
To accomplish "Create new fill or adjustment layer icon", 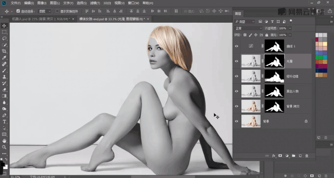I will click(287, 156).
